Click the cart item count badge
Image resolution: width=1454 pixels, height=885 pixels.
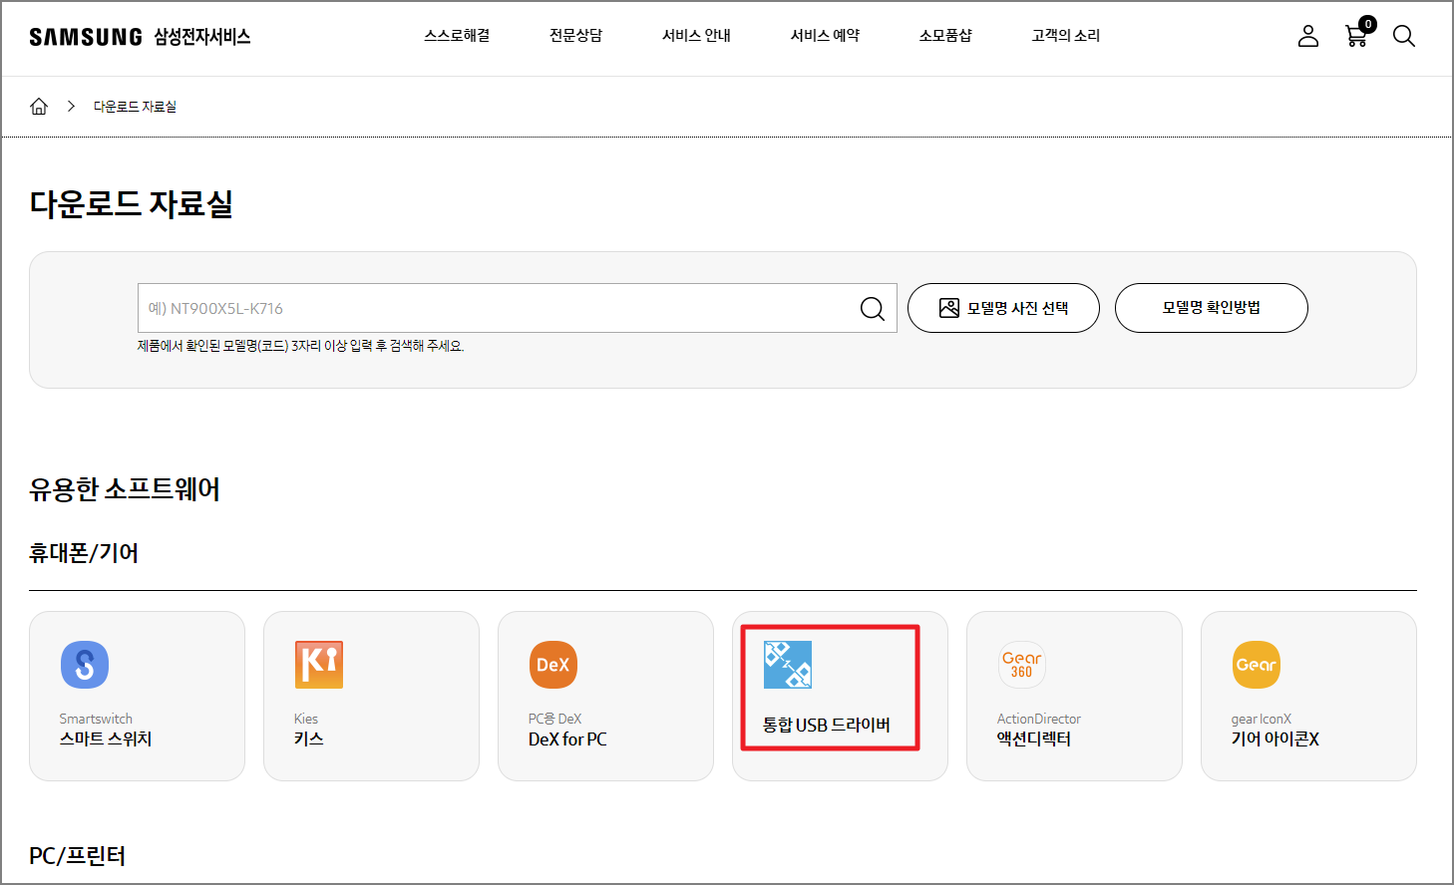pos(1368,24)
